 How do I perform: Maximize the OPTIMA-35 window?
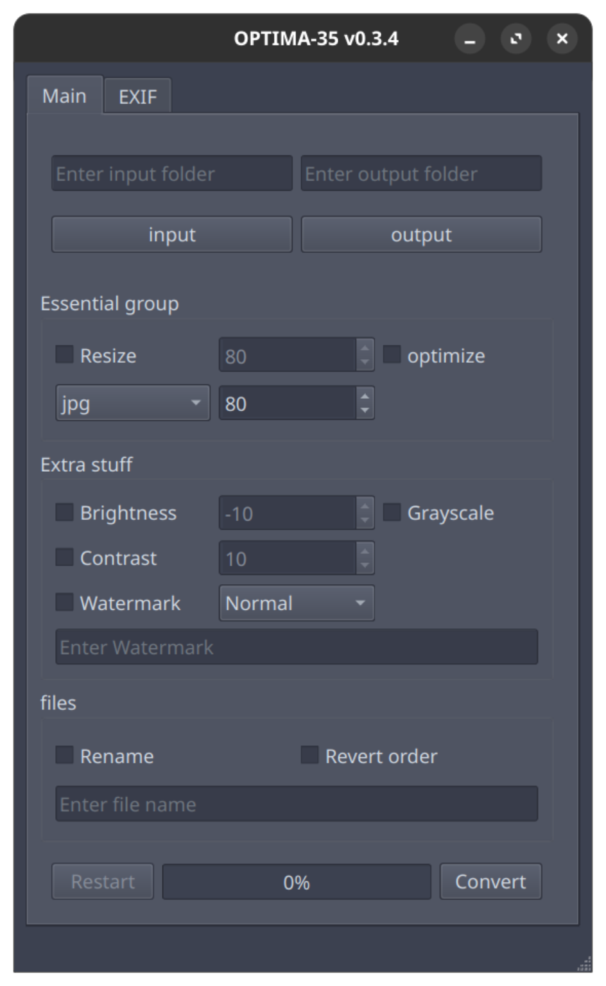coord(516,39)
